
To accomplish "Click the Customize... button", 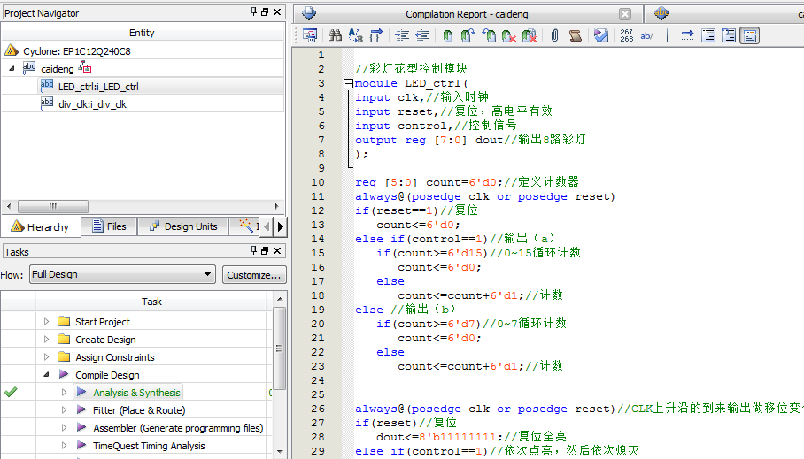I will 254,274.
